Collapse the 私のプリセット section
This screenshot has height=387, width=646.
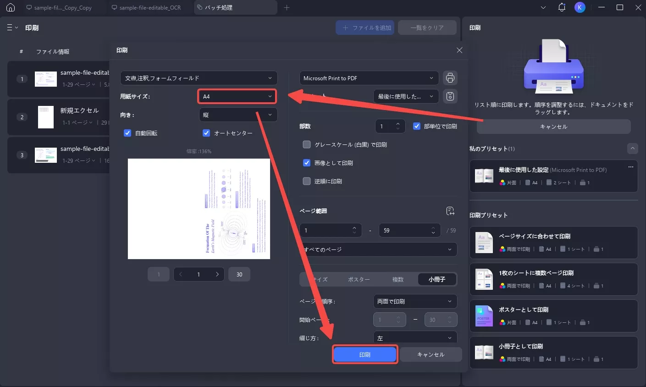point(633,149)
